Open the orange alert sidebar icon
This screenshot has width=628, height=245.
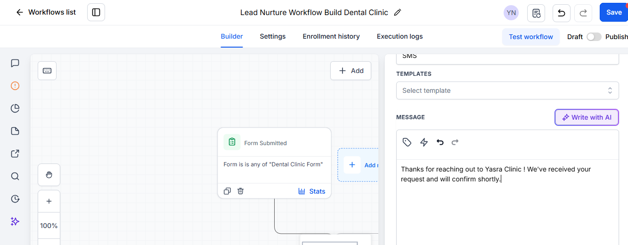tap(15, 86)
